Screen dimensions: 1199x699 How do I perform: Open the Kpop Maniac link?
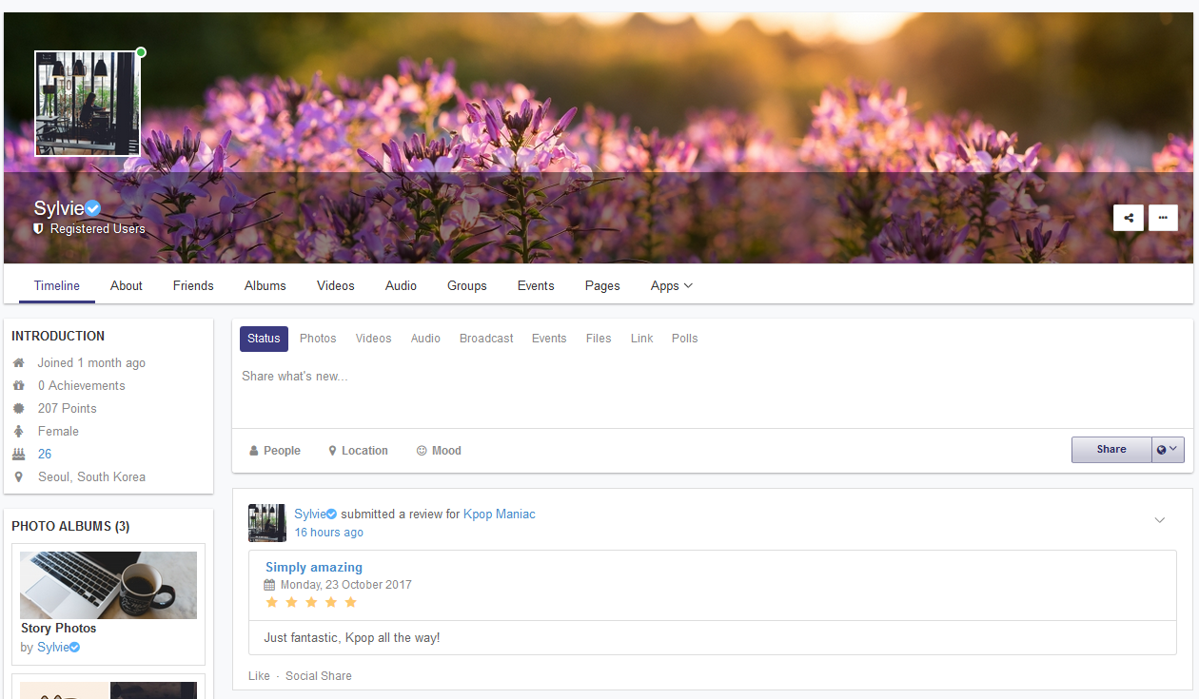tap(500, 515)
